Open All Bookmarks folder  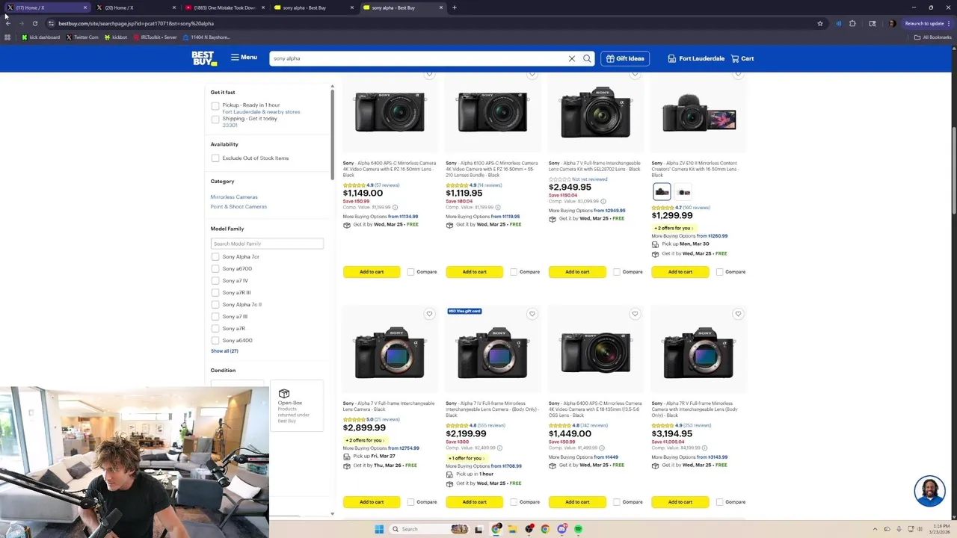coord(933,37)
